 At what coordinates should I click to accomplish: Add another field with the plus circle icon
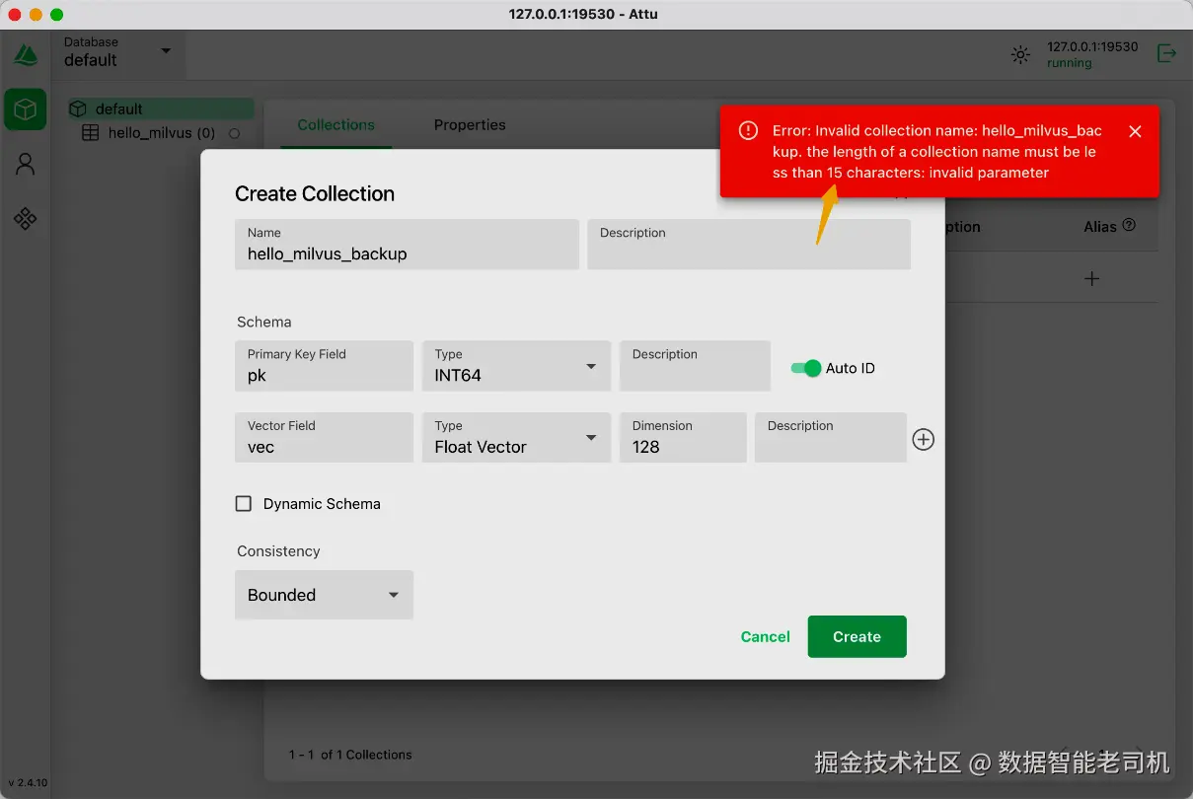923,439
